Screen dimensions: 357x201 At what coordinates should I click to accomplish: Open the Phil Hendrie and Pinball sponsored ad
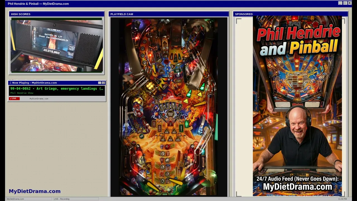click(297, 106)
